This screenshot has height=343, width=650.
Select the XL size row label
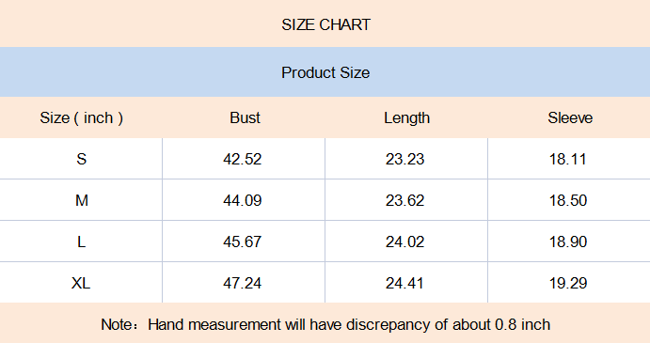point(81,283)
